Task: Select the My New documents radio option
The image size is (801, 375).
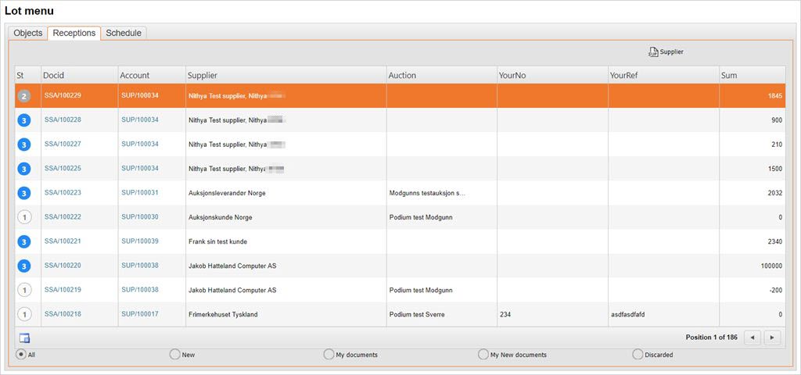Action: (x=483, y=355)
